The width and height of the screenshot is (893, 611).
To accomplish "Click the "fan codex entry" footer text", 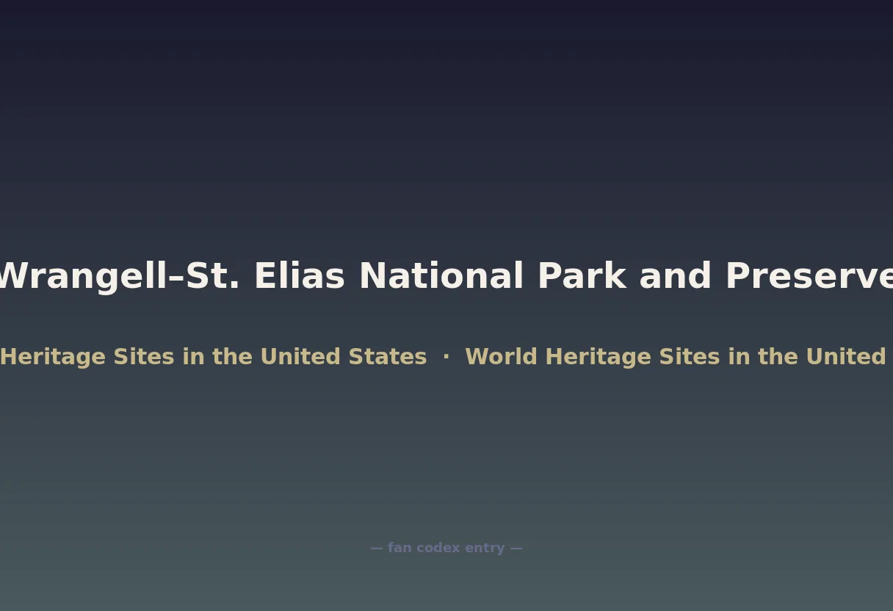I will click(446, 548).
